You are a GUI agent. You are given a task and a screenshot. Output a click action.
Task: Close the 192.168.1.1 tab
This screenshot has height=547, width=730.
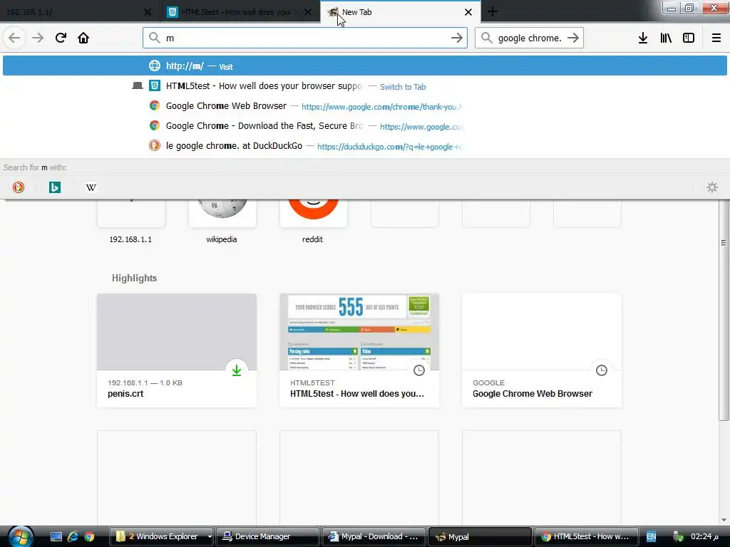coord(148,12)
